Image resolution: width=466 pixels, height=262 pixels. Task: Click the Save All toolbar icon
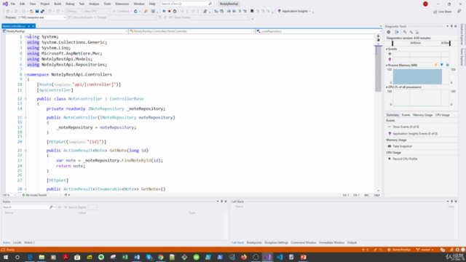tap(42, 12)
